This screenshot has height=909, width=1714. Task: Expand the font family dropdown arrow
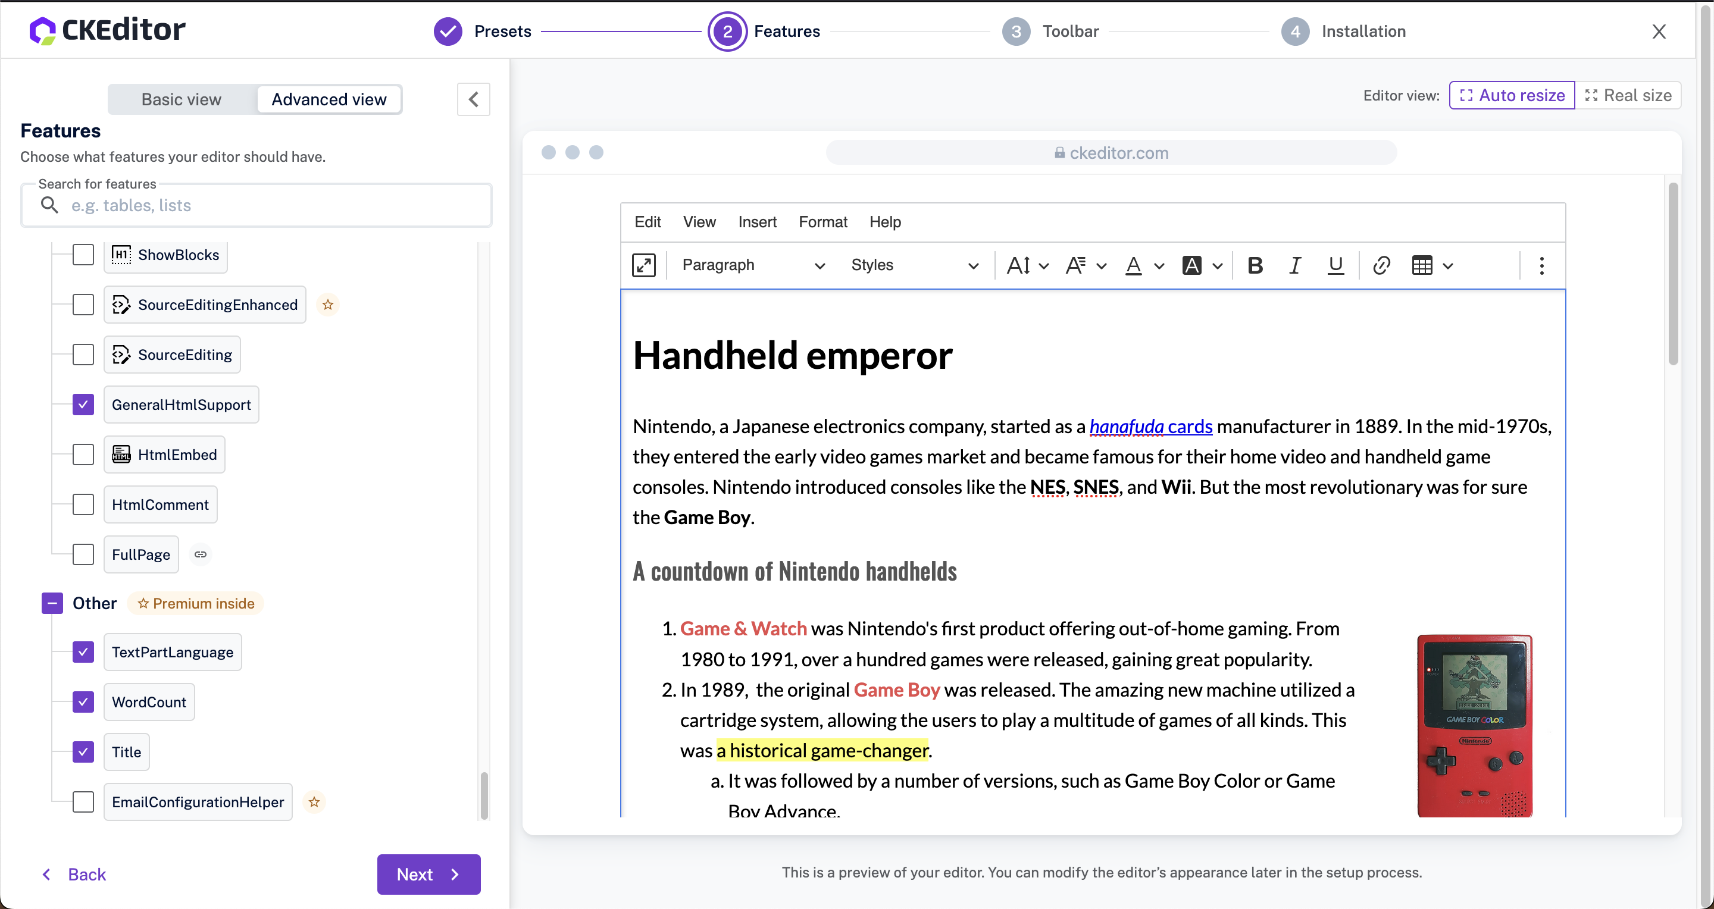click(x=1101, y=266)
